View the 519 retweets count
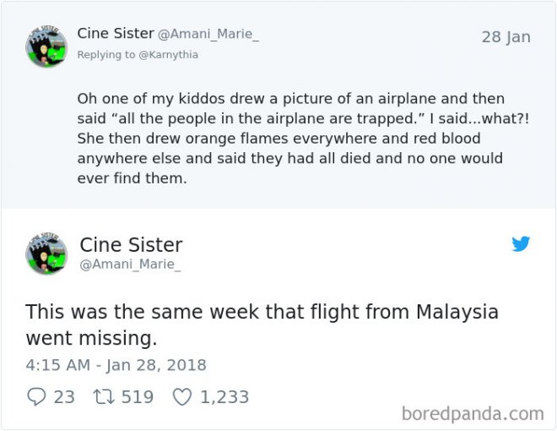Screen dimensions: 557x431 pos(137,396)
